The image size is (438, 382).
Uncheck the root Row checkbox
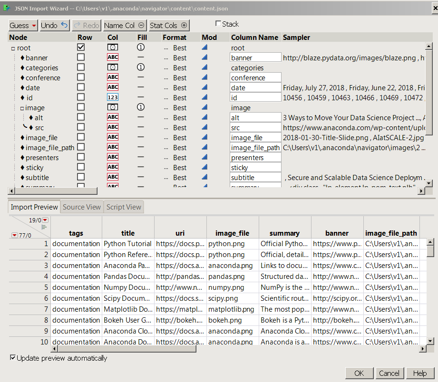click(81, 48)
